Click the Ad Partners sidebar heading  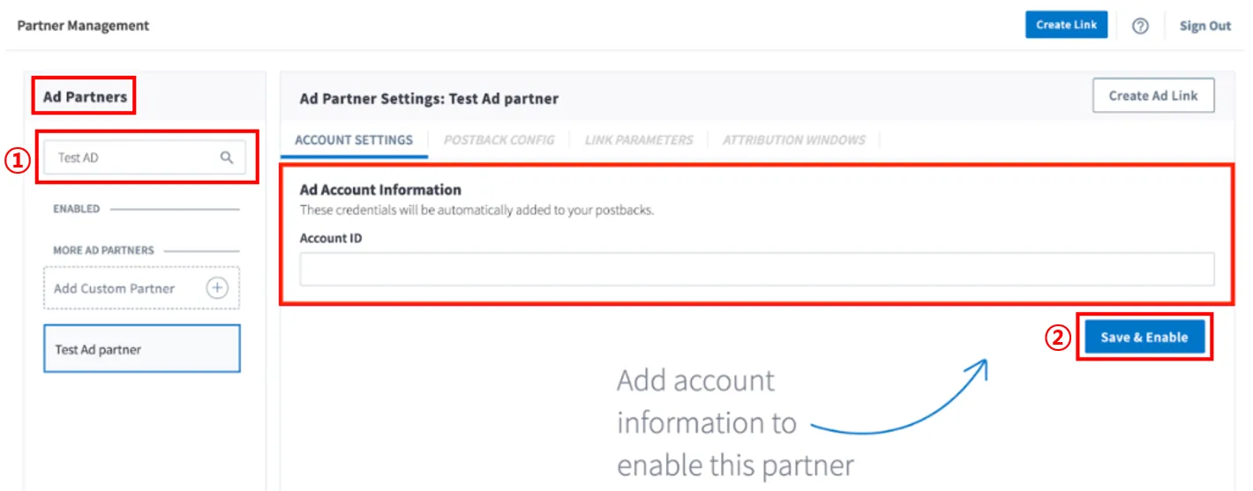coord(85,97)
